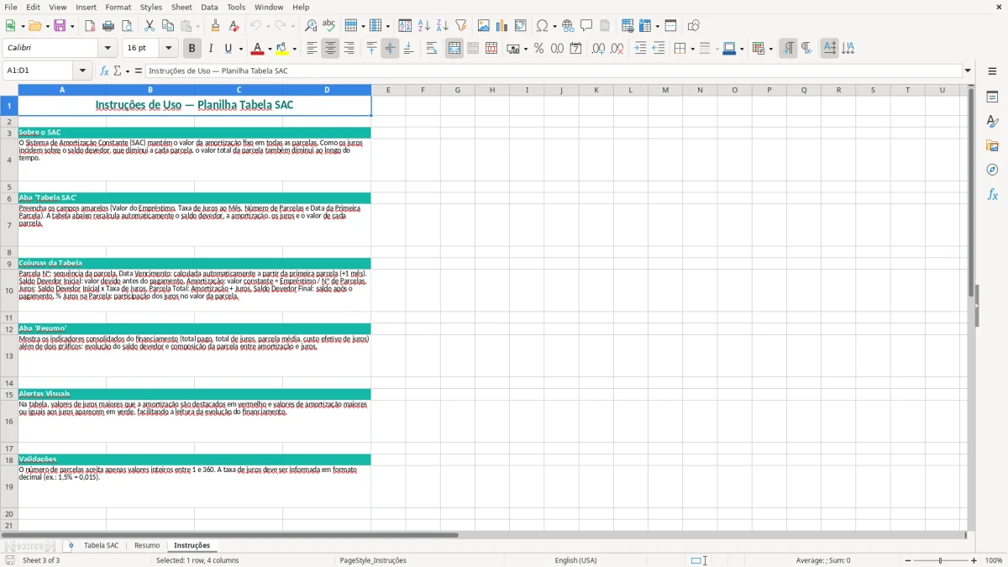Click the formula input line
The width and height of the screenshot is (1008, 567).
pyautogui.click(x=554, y=71)
